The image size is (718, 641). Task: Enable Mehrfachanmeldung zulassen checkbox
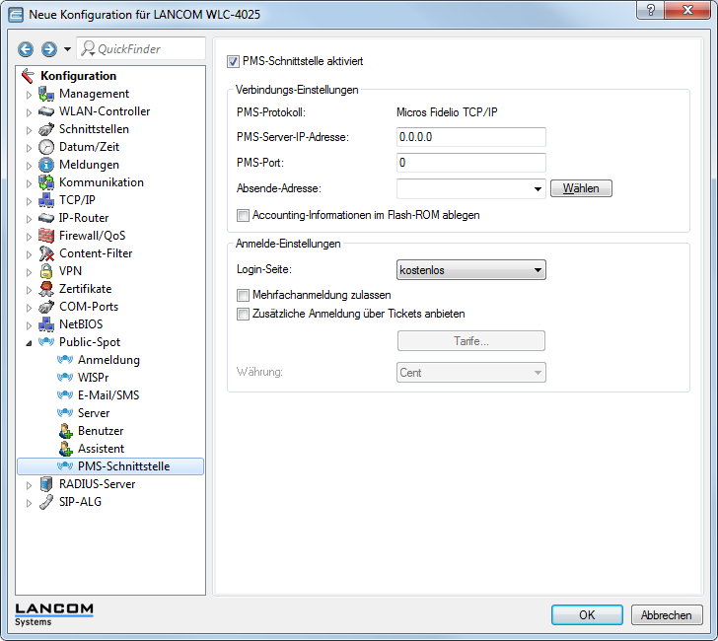(x=244, y=295)
